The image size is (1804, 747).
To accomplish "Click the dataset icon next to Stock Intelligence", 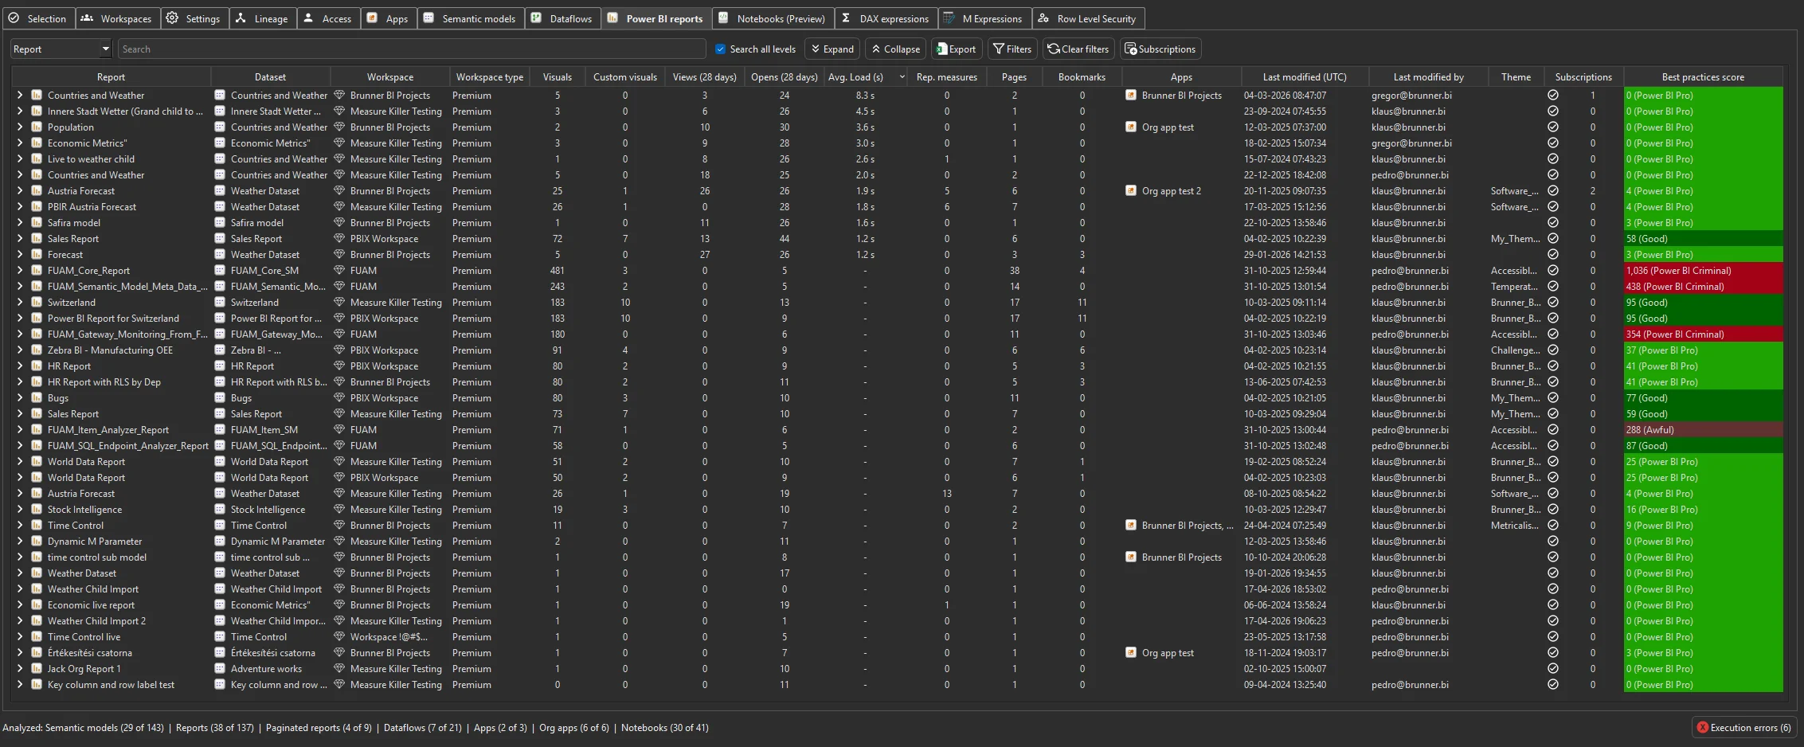I will pos(220,510).
